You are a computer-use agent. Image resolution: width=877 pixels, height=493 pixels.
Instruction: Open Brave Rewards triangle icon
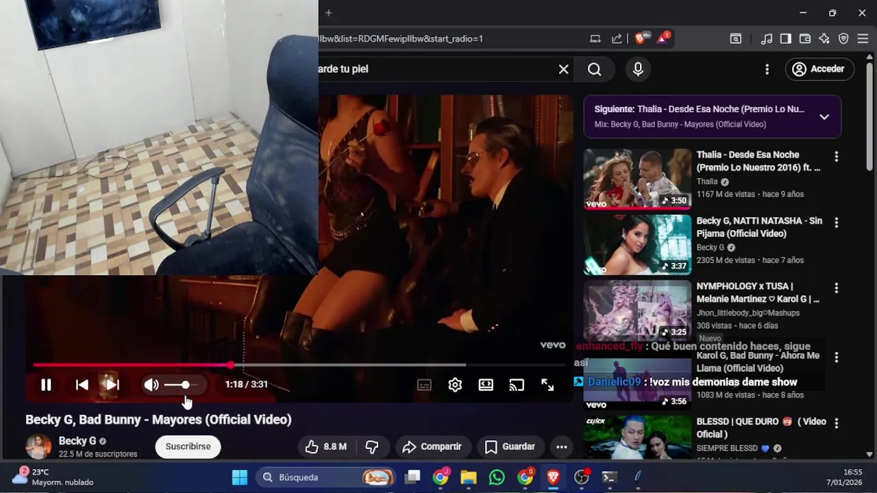663,39
